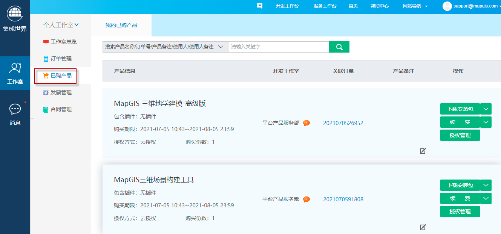Click the 订单管理 clipboard icon
The height and width of the screenshot is (234, 501).
coord(46,59)
